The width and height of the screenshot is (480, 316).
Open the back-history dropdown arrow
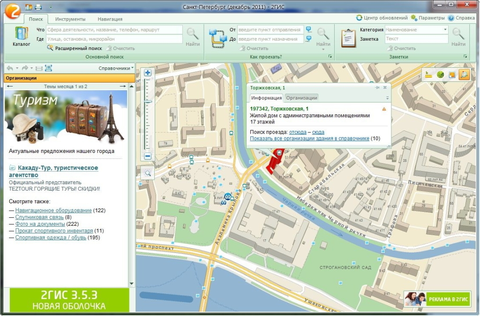pos(17,68)
